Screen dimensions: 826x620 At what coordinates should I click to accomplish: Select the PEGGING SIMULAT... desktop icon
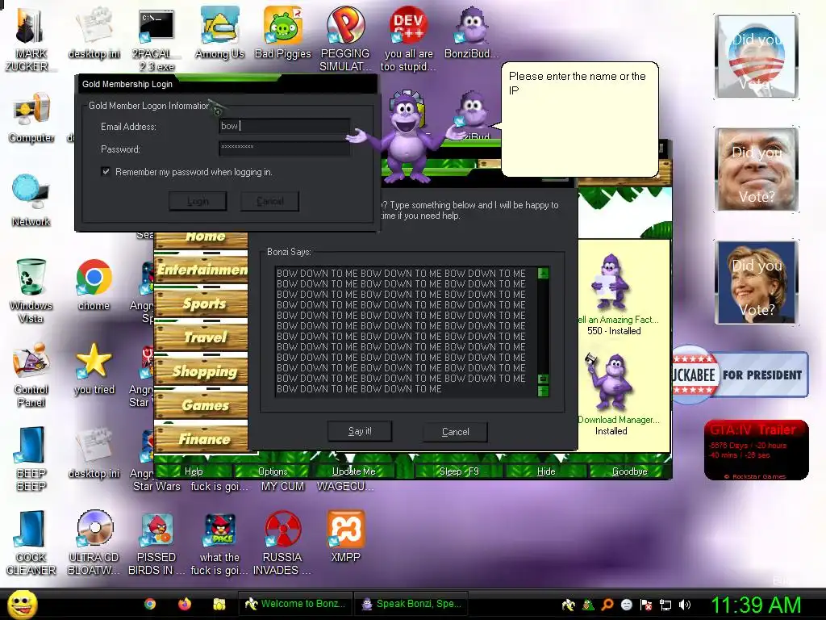(345, 39)
